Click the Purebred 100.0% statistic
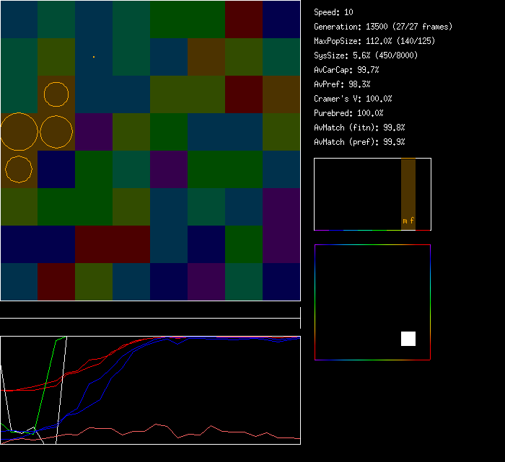This screenshot has width=505, height=462. 348,113
